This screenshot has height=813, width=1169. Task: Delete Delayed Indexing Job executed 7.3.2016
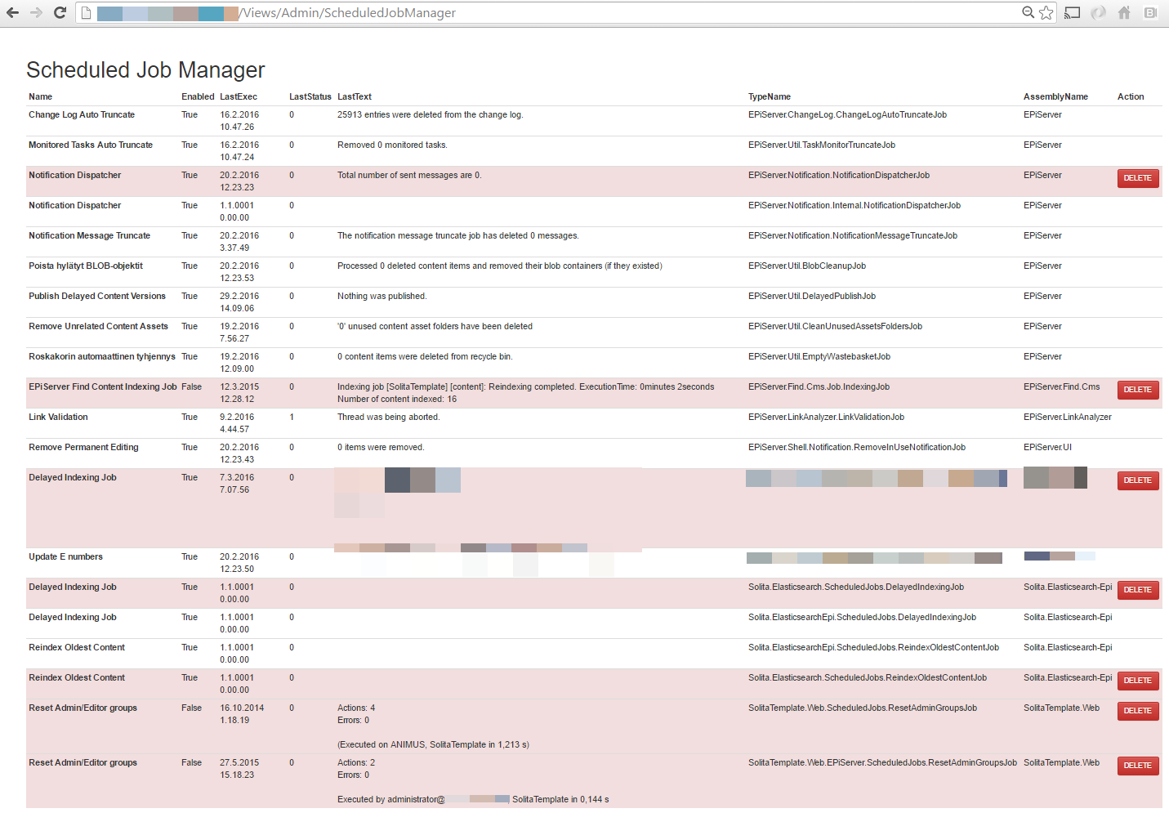pos(1138,480)
